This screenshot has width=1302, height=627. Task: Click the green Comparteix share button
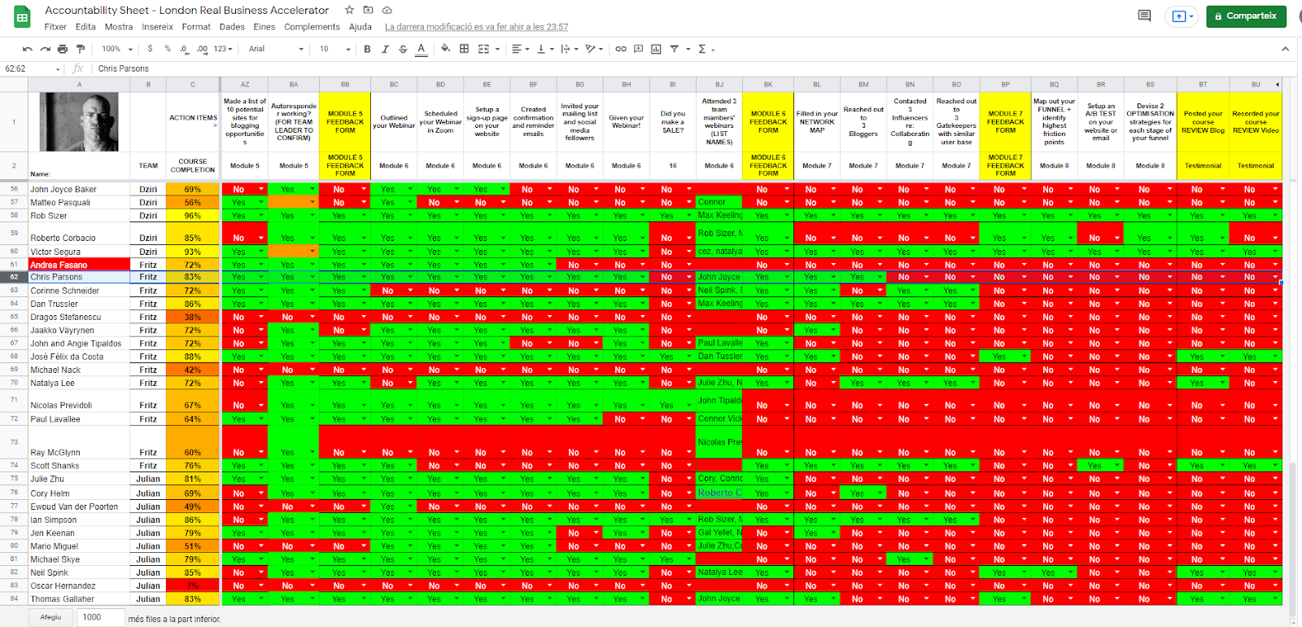point(1246,16)
